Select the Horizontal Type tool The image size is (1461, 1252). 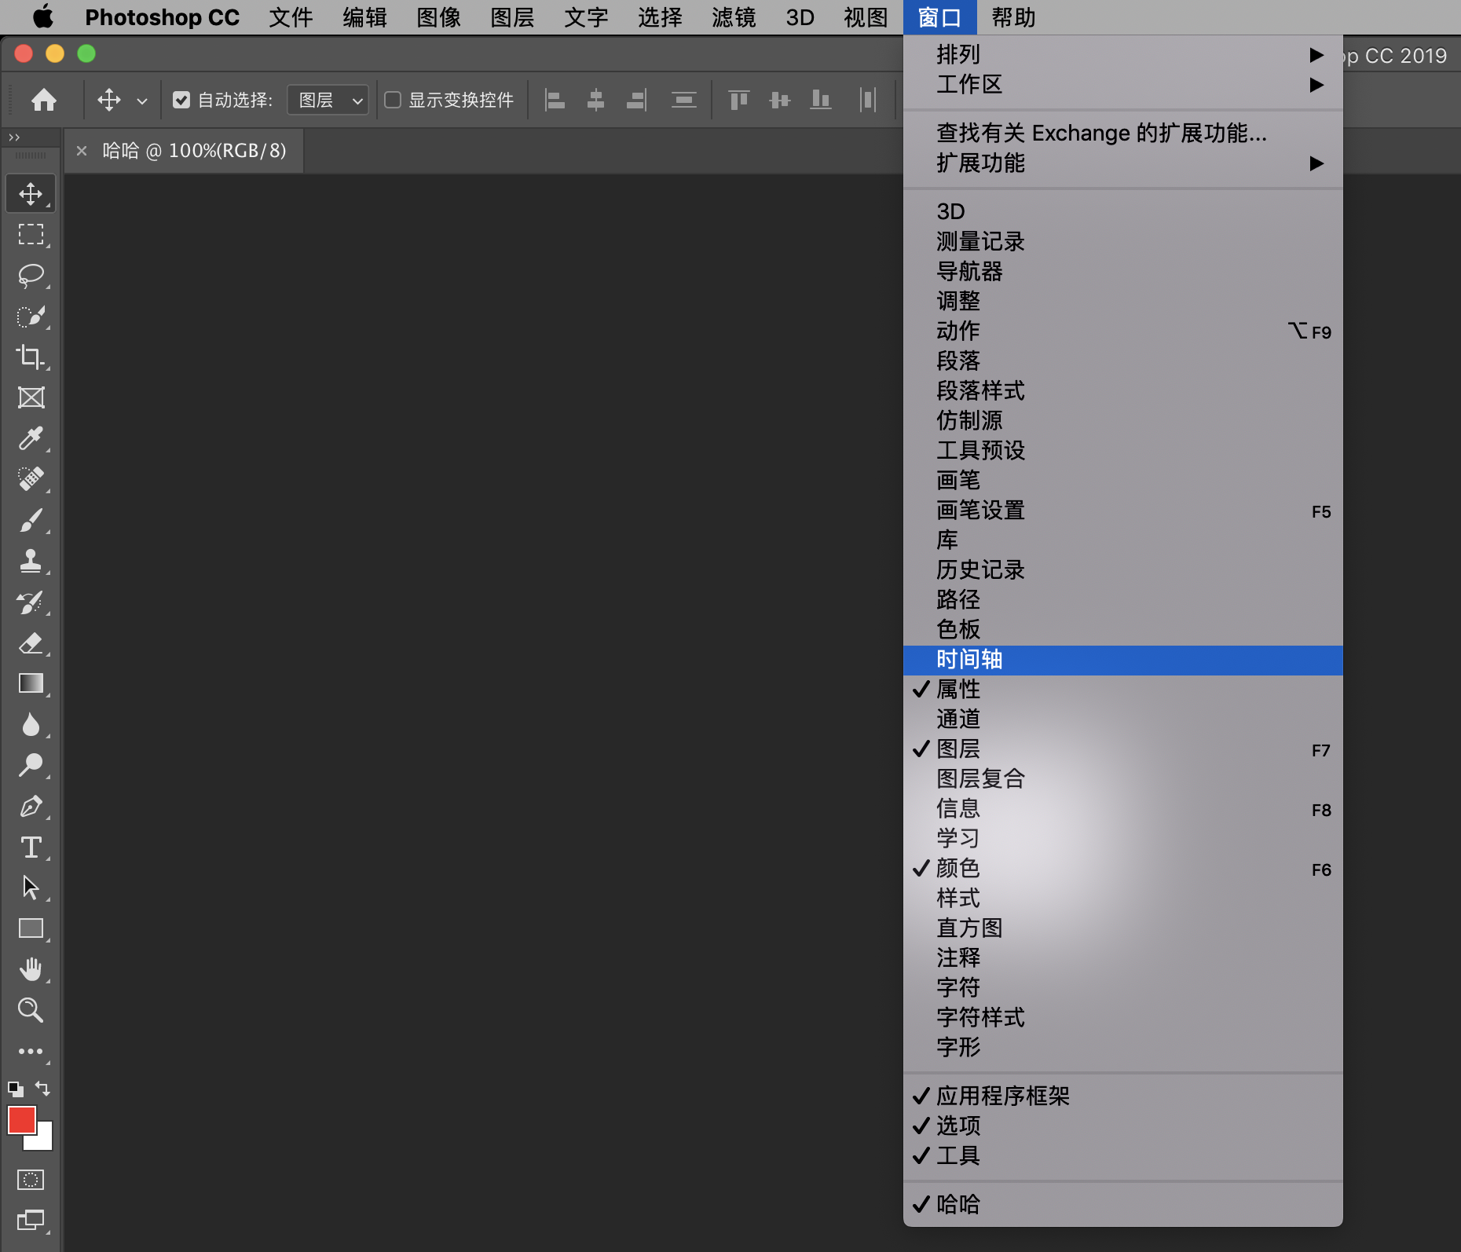[x=31, y=847]
